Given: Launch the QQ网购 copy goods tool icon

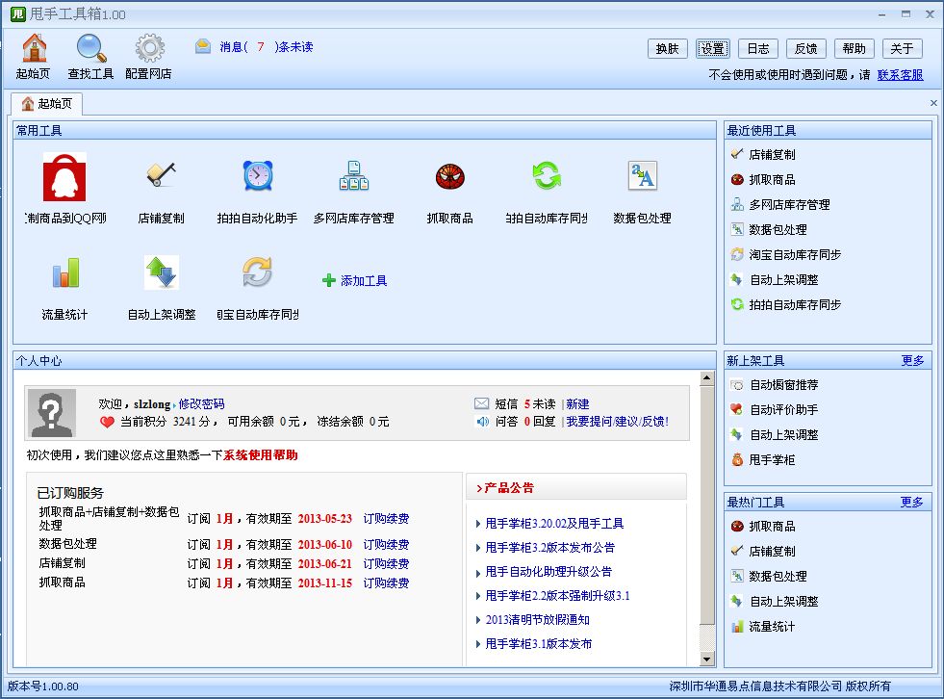Looking at the screenshot, I should pos(64,177).
